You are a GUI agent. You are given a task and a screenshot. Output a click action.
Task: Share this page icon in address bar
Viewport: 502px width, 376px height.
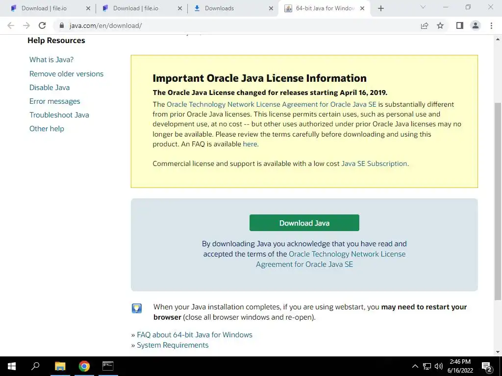point(425,25)
